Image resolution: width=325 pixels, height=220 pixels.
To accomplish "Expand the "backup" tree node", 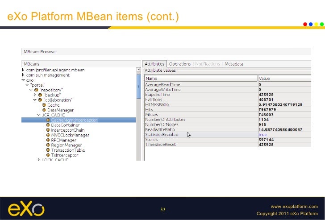I will [x=35, y=95].
